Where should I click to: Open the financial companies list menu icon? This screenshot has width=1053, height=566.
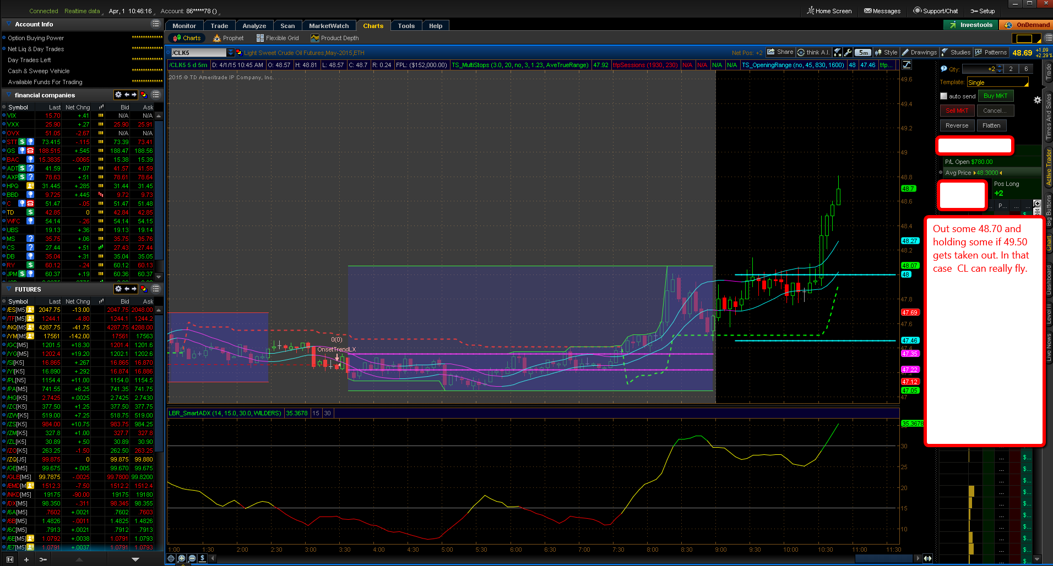(x=156, y=95)
